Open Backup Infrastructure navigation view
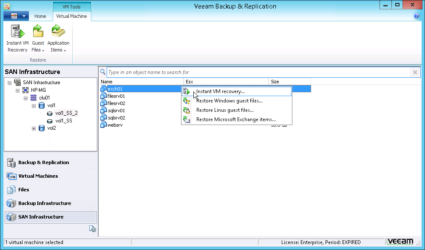The width and height of the screenshot is (425, 250). [x=51, y=203]
